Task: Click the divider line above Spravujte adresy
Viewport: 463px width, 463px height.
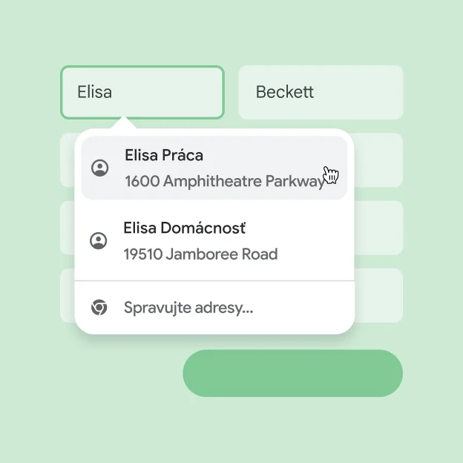Action: pos(214,281)
